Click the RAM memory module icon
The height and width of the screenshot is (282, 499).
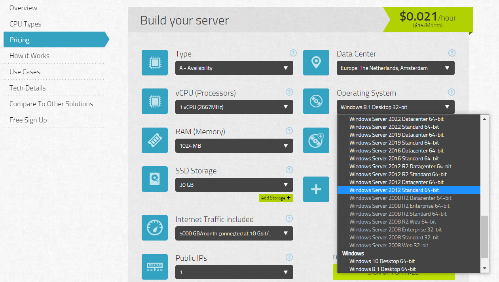coord(155,140)
